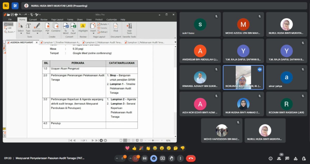Open the Customize ribbon tab
This screenshot has height=164, width=310.
click(112, 20)
